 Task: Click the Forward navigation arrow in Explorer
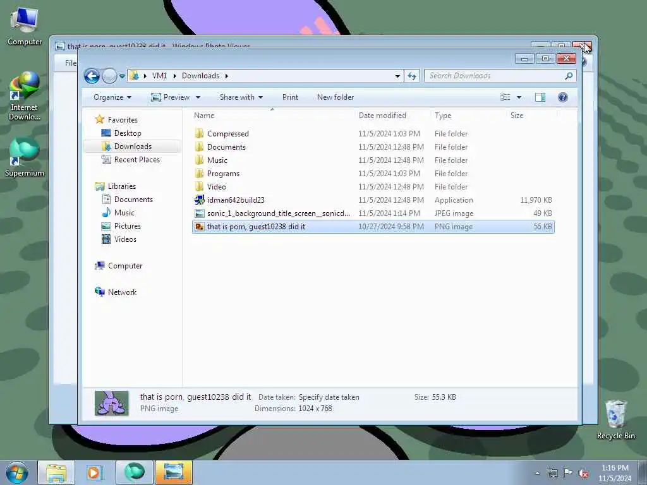click(x=109, y=76)
